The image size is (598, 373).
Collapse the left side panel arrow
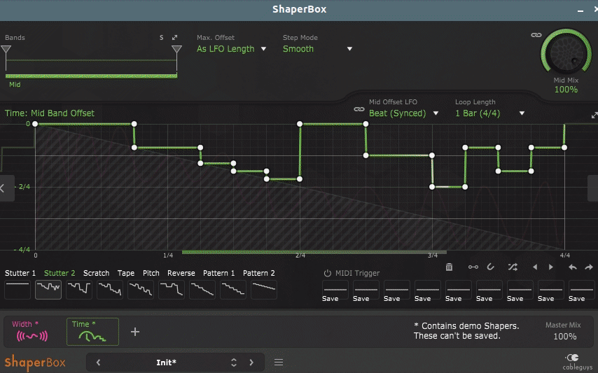[7, 188]
